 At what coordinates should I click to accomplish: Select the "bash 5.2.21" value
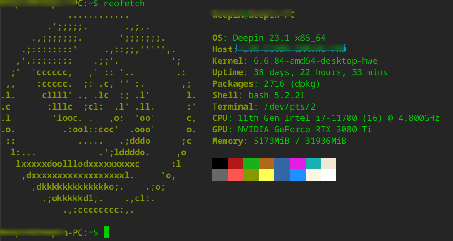pyautogui.click(x=277, y=95)
